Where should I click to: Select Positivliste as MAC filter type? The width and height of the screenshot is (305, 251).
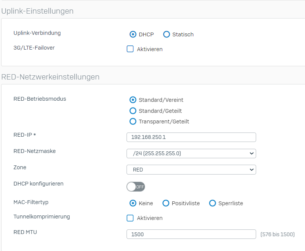[x=166, y=203]
